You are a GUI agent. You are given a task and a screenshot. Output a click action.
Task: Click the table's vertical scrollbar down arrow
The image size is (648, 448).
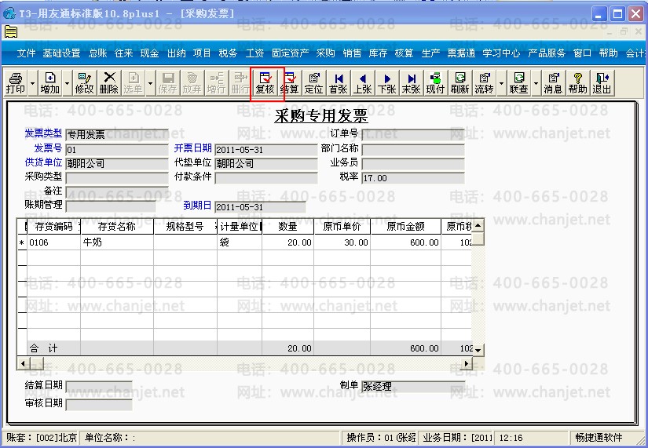(477, 350)
